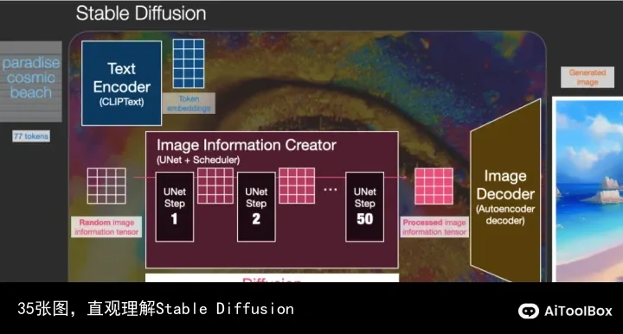
Task: Click the 'Random image information tensor' label
Action: point(106,227)
